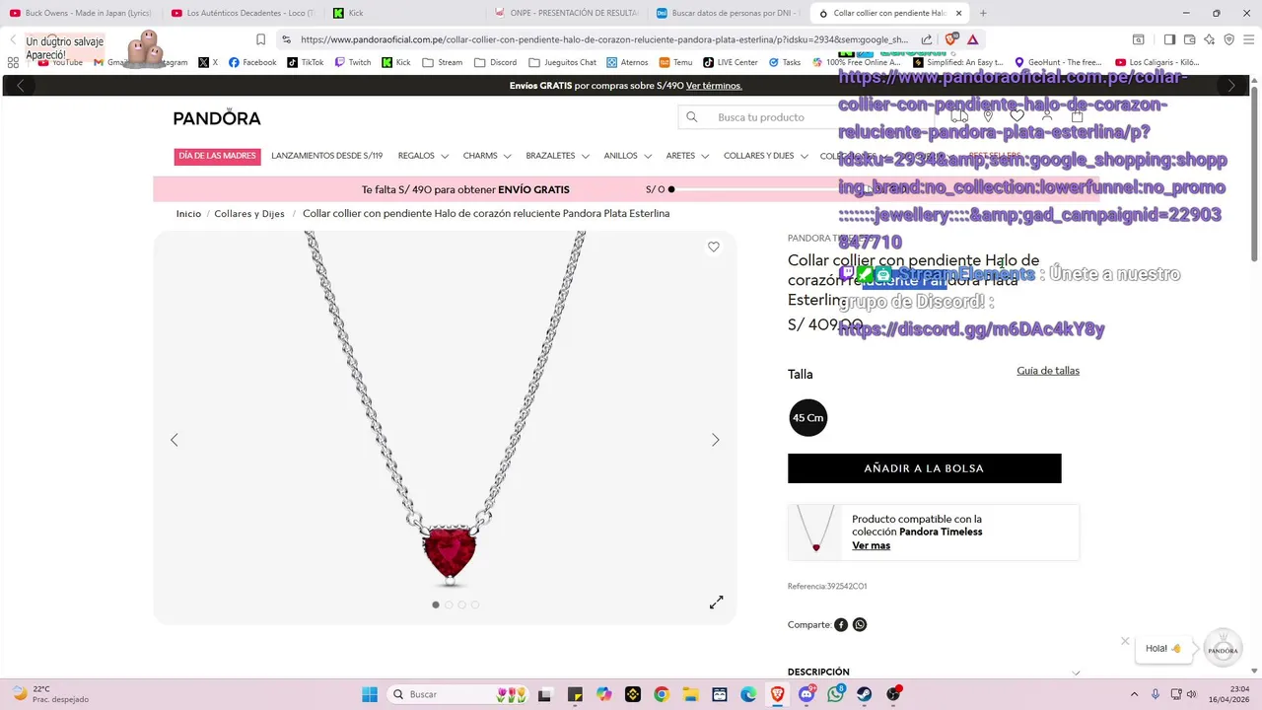Open Facebook bookmark
Image resolution: width=1262 pixels, height=710 pixels.
[252, 62]
